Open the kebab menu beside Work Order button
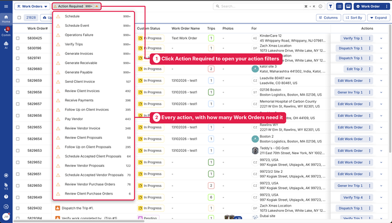 click(x=387, y=6)
